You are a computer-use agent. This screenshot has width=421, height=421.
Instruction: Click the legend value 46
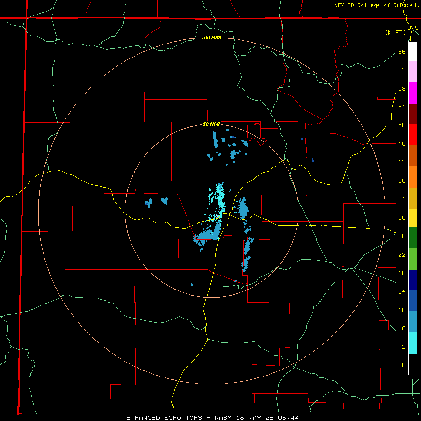[402, 144]
